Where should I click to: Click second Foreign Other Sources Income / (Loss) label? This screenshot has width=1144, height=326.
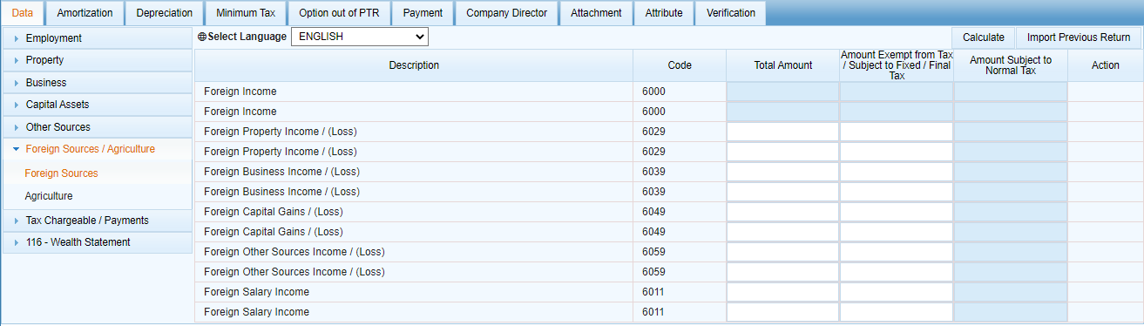[x=294, y=272]
